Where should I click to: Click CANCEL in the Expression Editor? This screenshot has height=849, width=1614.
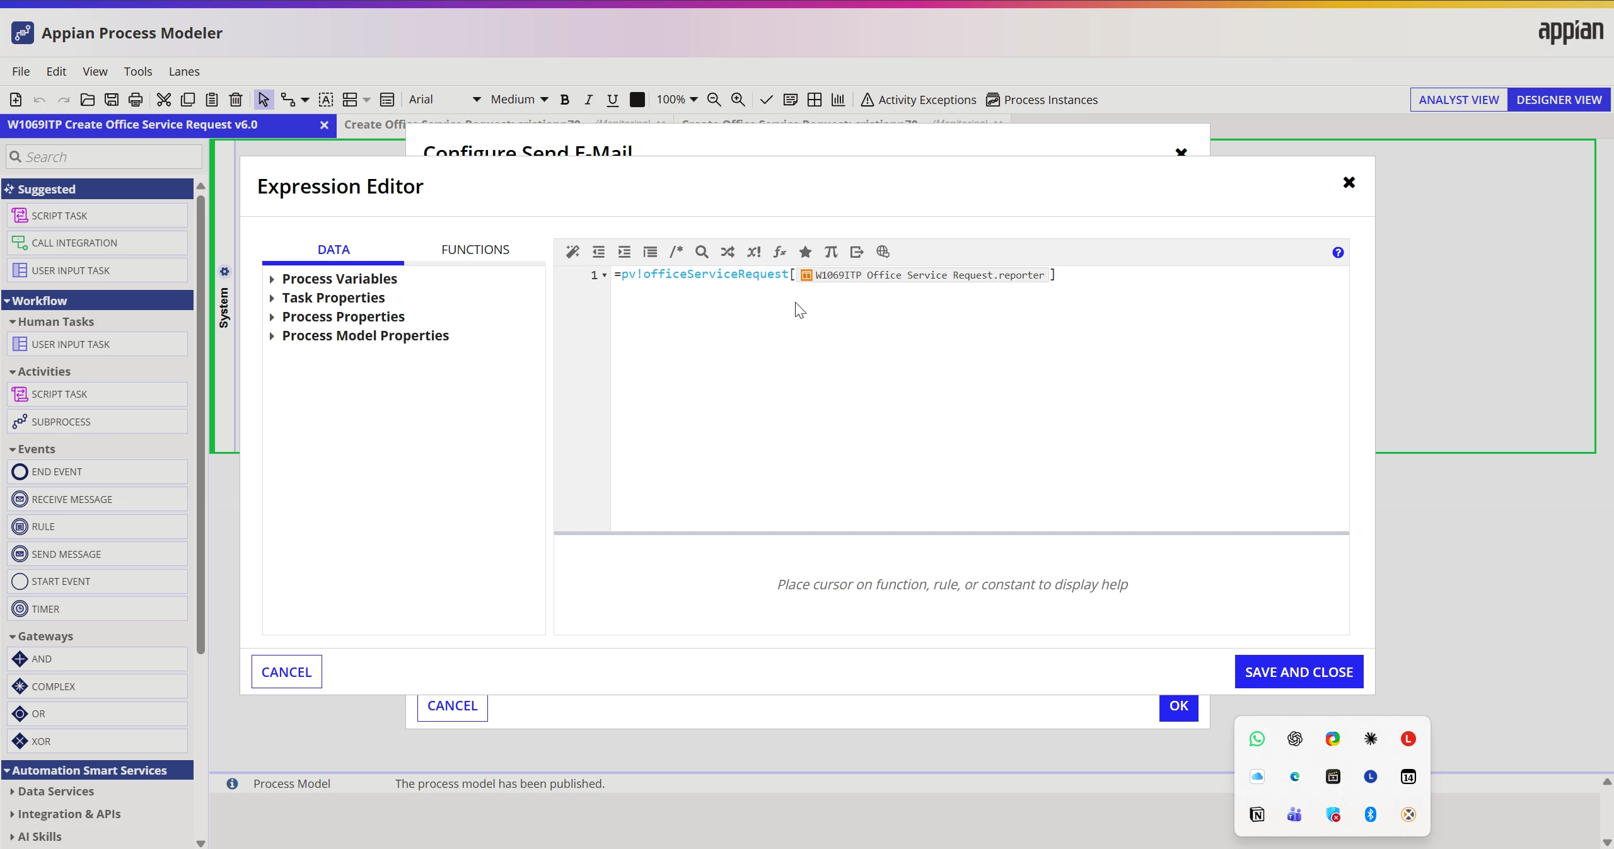point(286,672)
